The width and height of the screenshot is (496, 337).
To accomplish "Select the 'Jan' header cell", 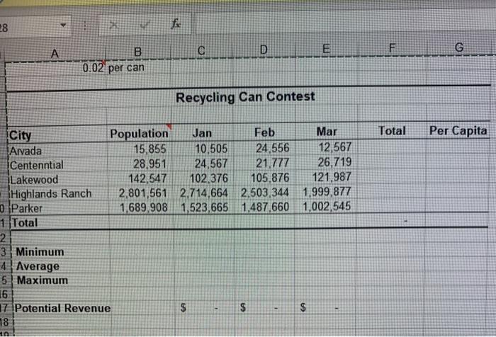I will tap(203, 133).
